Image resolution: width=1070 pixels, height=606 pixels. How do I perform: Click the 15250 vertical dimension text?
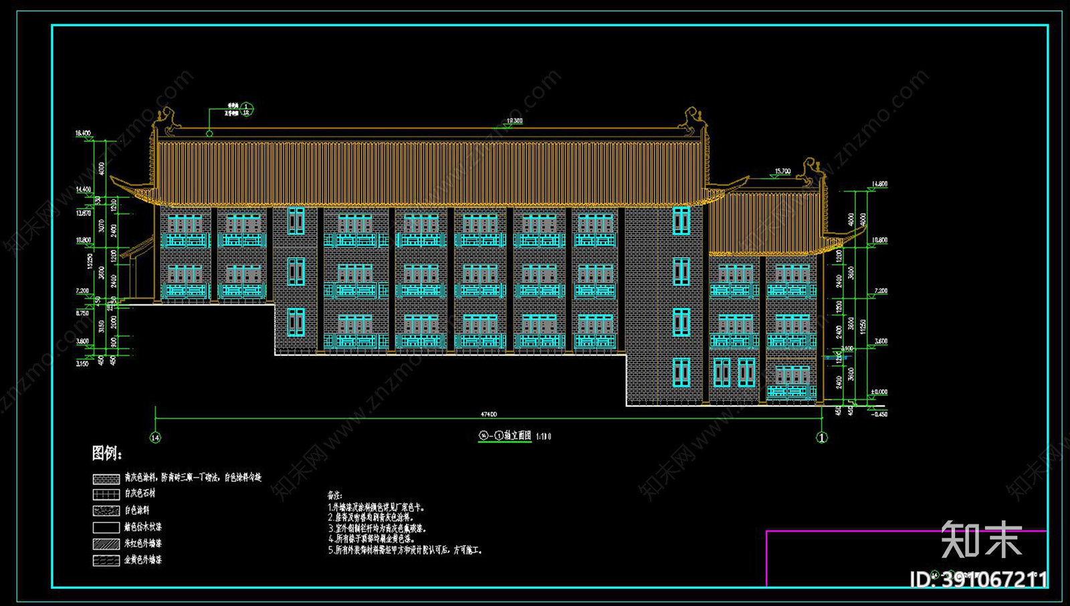point(89,262)
